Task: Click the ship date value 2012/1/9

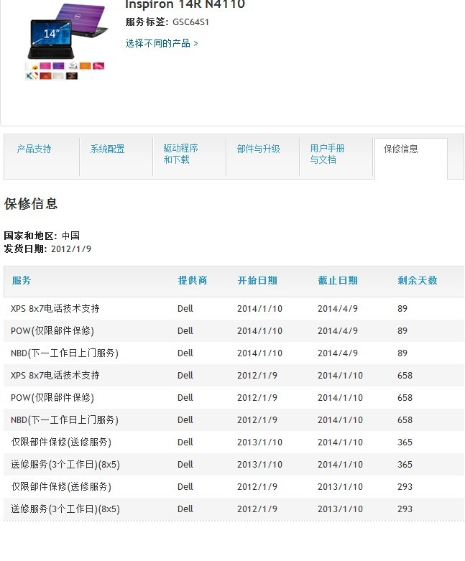Action: tap(71, 249)
